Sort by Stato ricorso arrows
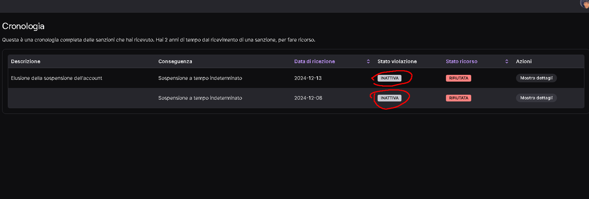This screenshot has height=199, width=589. point(507,62)
